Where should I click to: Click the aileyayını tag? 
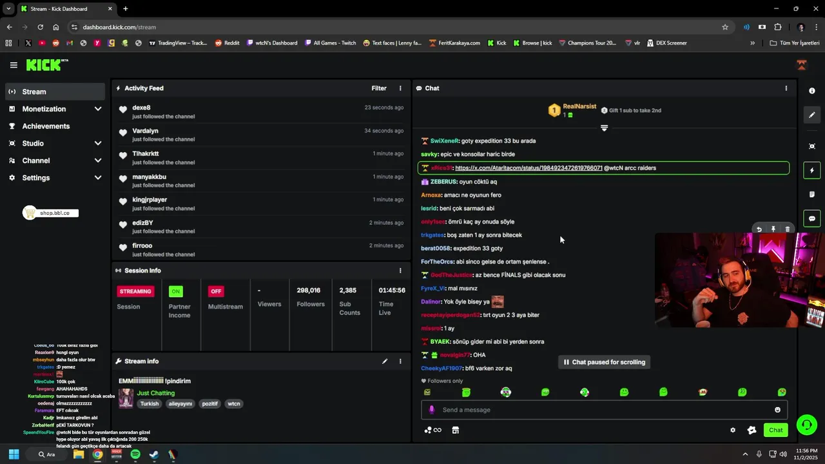tap(180, 404)
